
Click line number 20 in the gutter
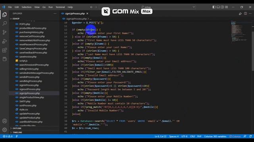(x=65, y=58)
